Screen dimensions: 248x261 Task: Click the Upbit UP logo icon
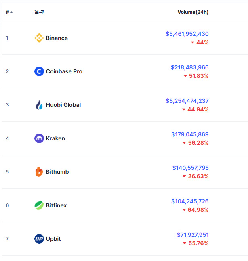(x=39, y=239)
